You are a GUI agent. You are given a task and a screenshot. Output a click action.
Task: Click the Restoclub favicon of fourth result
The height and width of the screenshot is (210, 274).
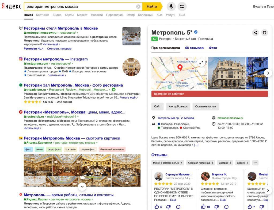tap(21, 112)
